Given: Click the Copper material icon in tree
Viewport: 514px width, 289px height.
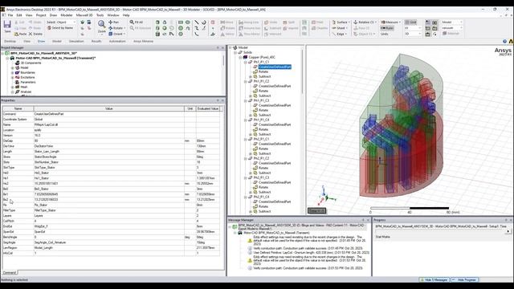Looking at the screenshot, I should [x=245, y=57].
